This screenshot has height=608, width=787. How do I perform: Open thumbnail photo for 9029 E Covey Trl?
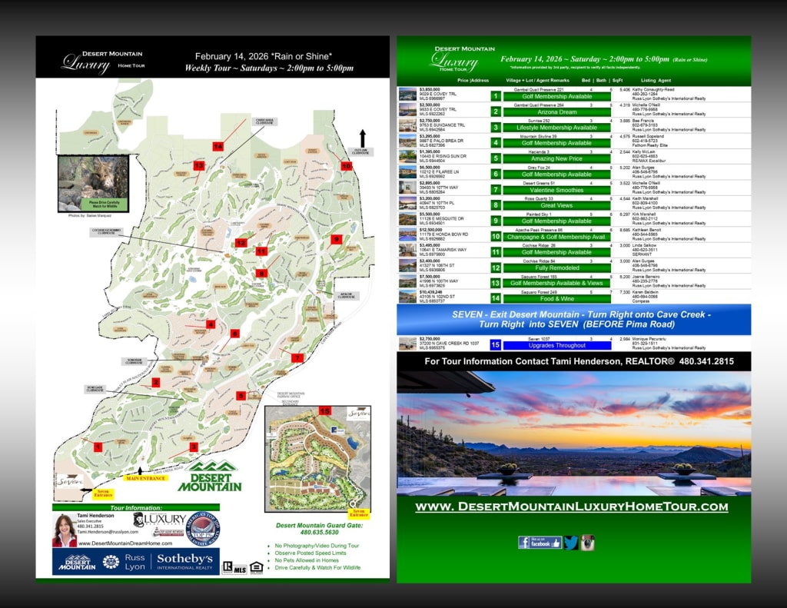click(x=407, y=95)
